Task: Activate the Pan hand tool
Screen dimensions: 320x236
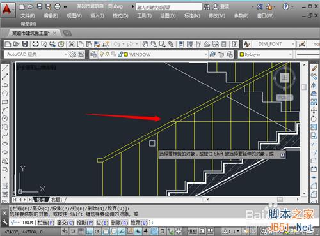Action: pos(145,44)
